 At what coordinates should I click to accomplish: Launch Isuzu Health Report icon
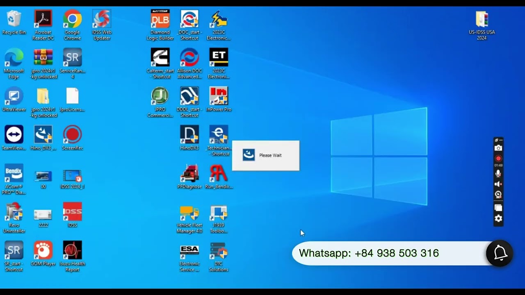[x=72, y=256]
